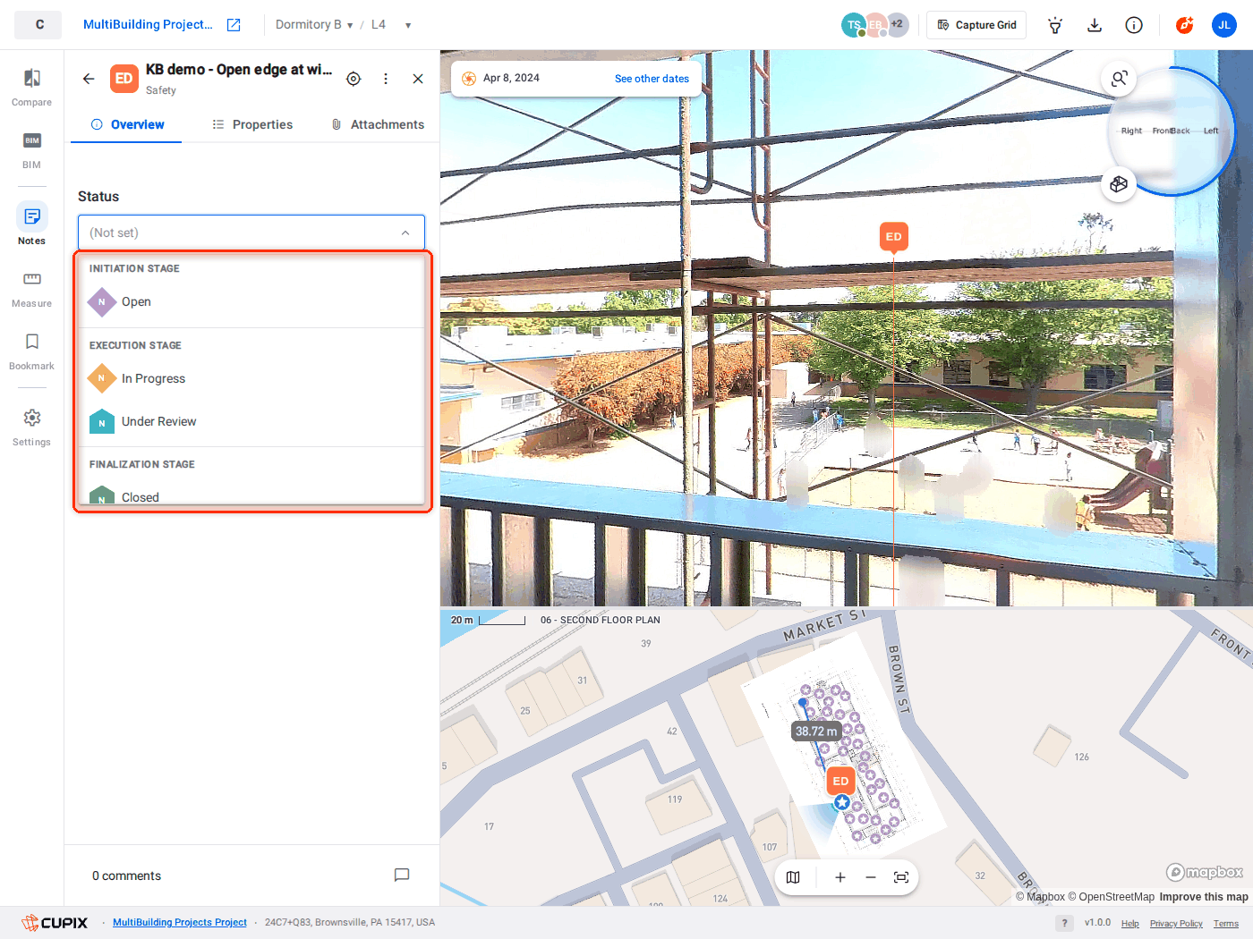
Task: Activate the Measure tool
Action: point(31,288)
